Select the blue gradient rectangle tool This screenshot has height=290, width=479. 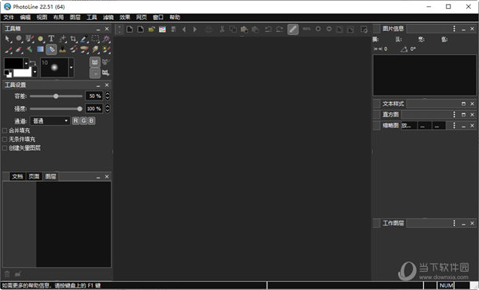coord(41,49)
